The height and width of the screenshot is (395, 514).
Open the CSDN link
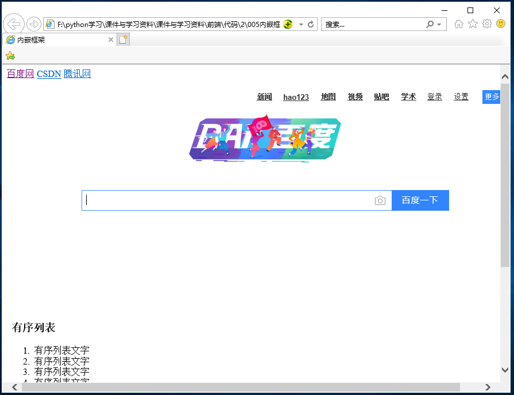click(49, 73)
